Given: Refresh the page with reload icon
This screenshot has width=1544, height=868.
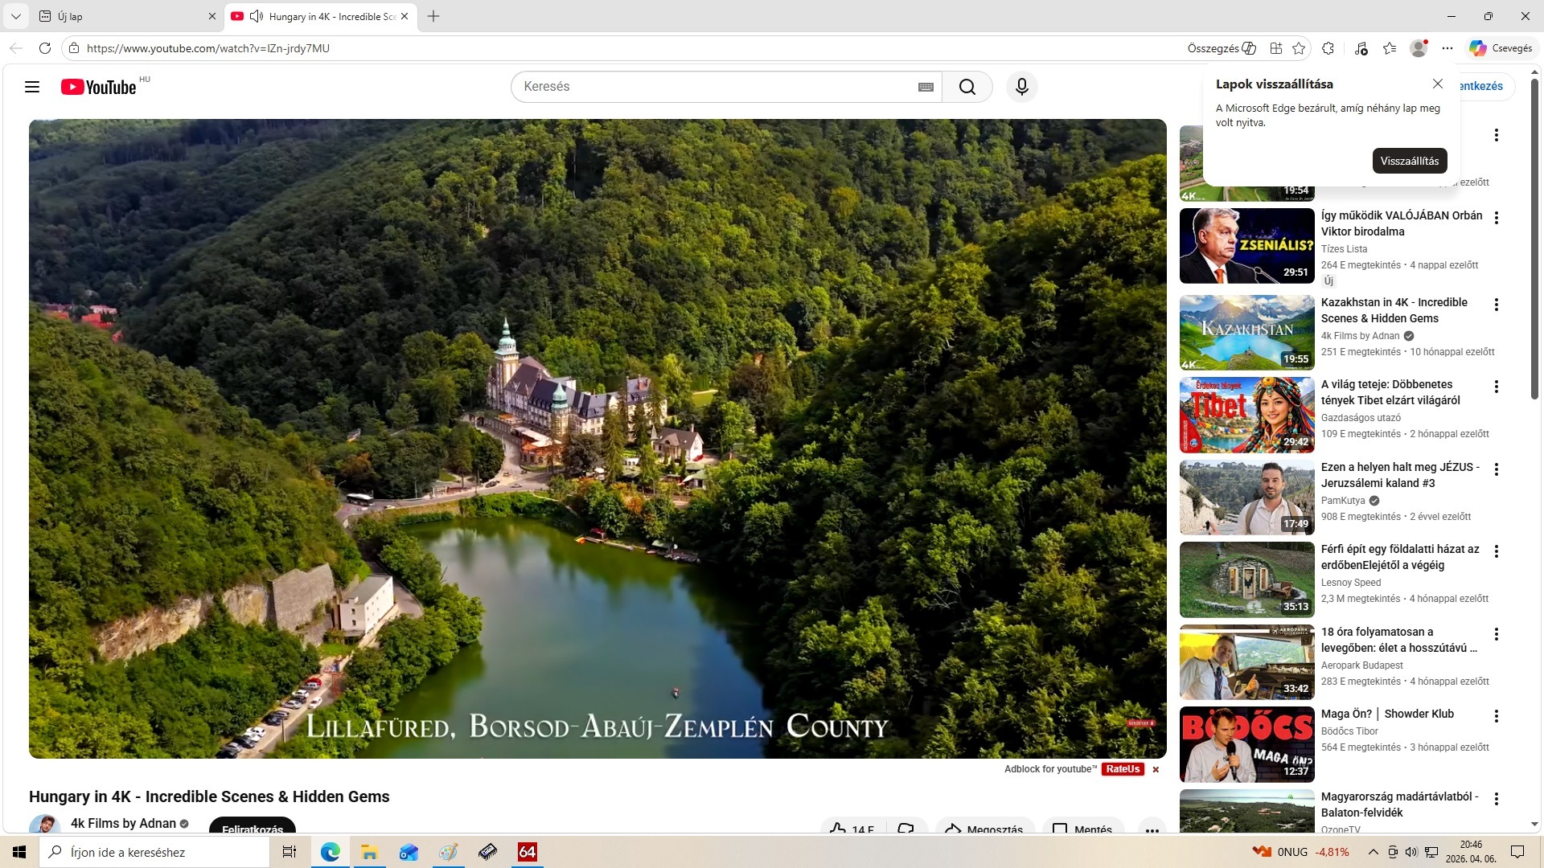Looking at the screenshot, I should click(x=45, y=48).
